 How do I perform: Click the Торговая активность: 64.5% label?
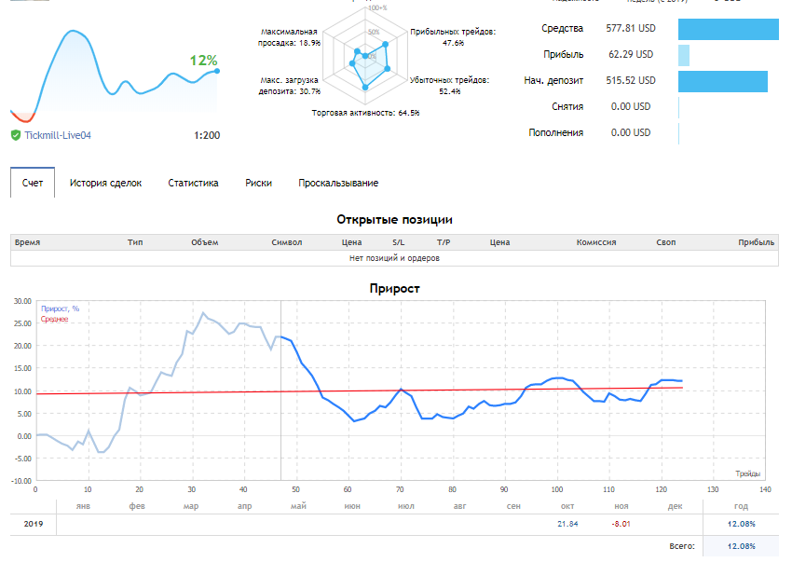tap(365, 113)
